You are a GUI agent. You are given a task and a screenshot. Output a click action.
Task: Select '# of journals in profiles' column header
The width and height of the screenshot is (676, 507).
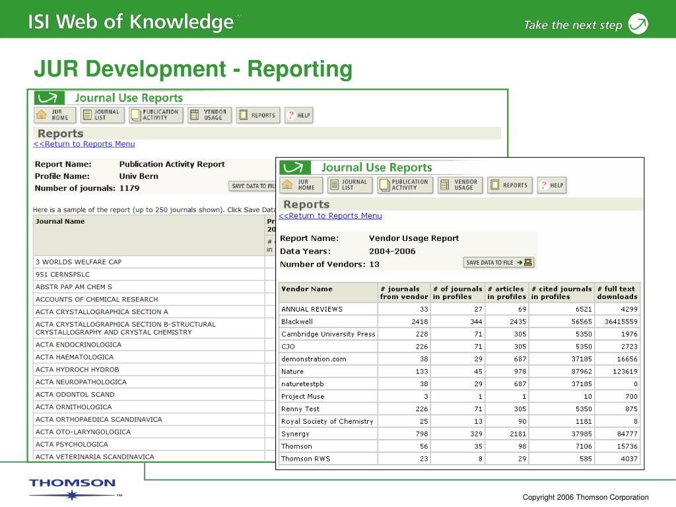click(457, 292)
